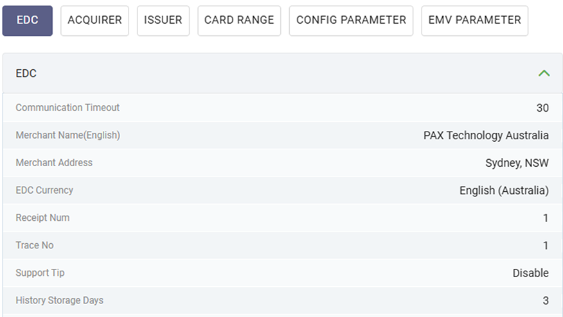The height and width of the screenshot is (317, 563).
Task: Select the Support Tip label
Action: [40, 273]
